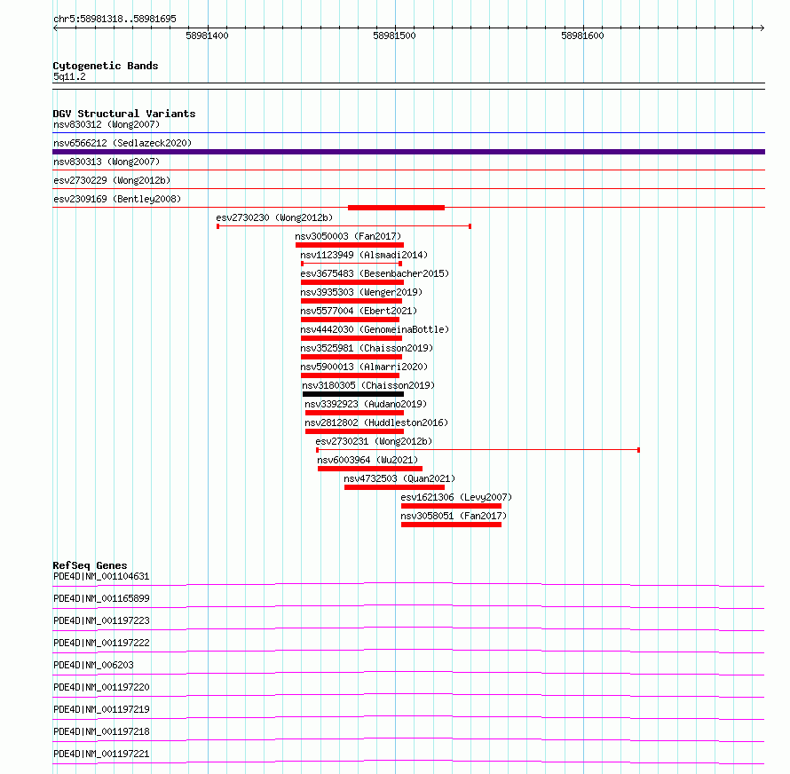Select the 5q11.2 band label
Screen dimensions: 790x774
pos(69,76)
